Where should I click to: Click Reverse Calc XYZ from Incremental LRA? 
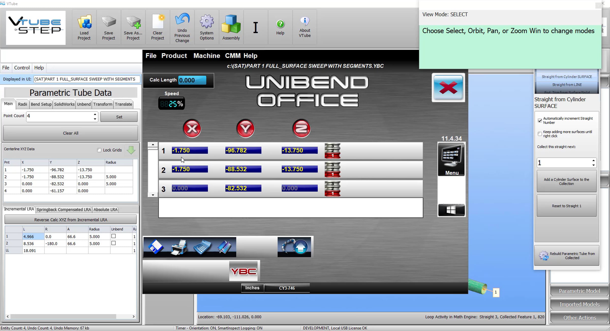click(x=71, y=220)
